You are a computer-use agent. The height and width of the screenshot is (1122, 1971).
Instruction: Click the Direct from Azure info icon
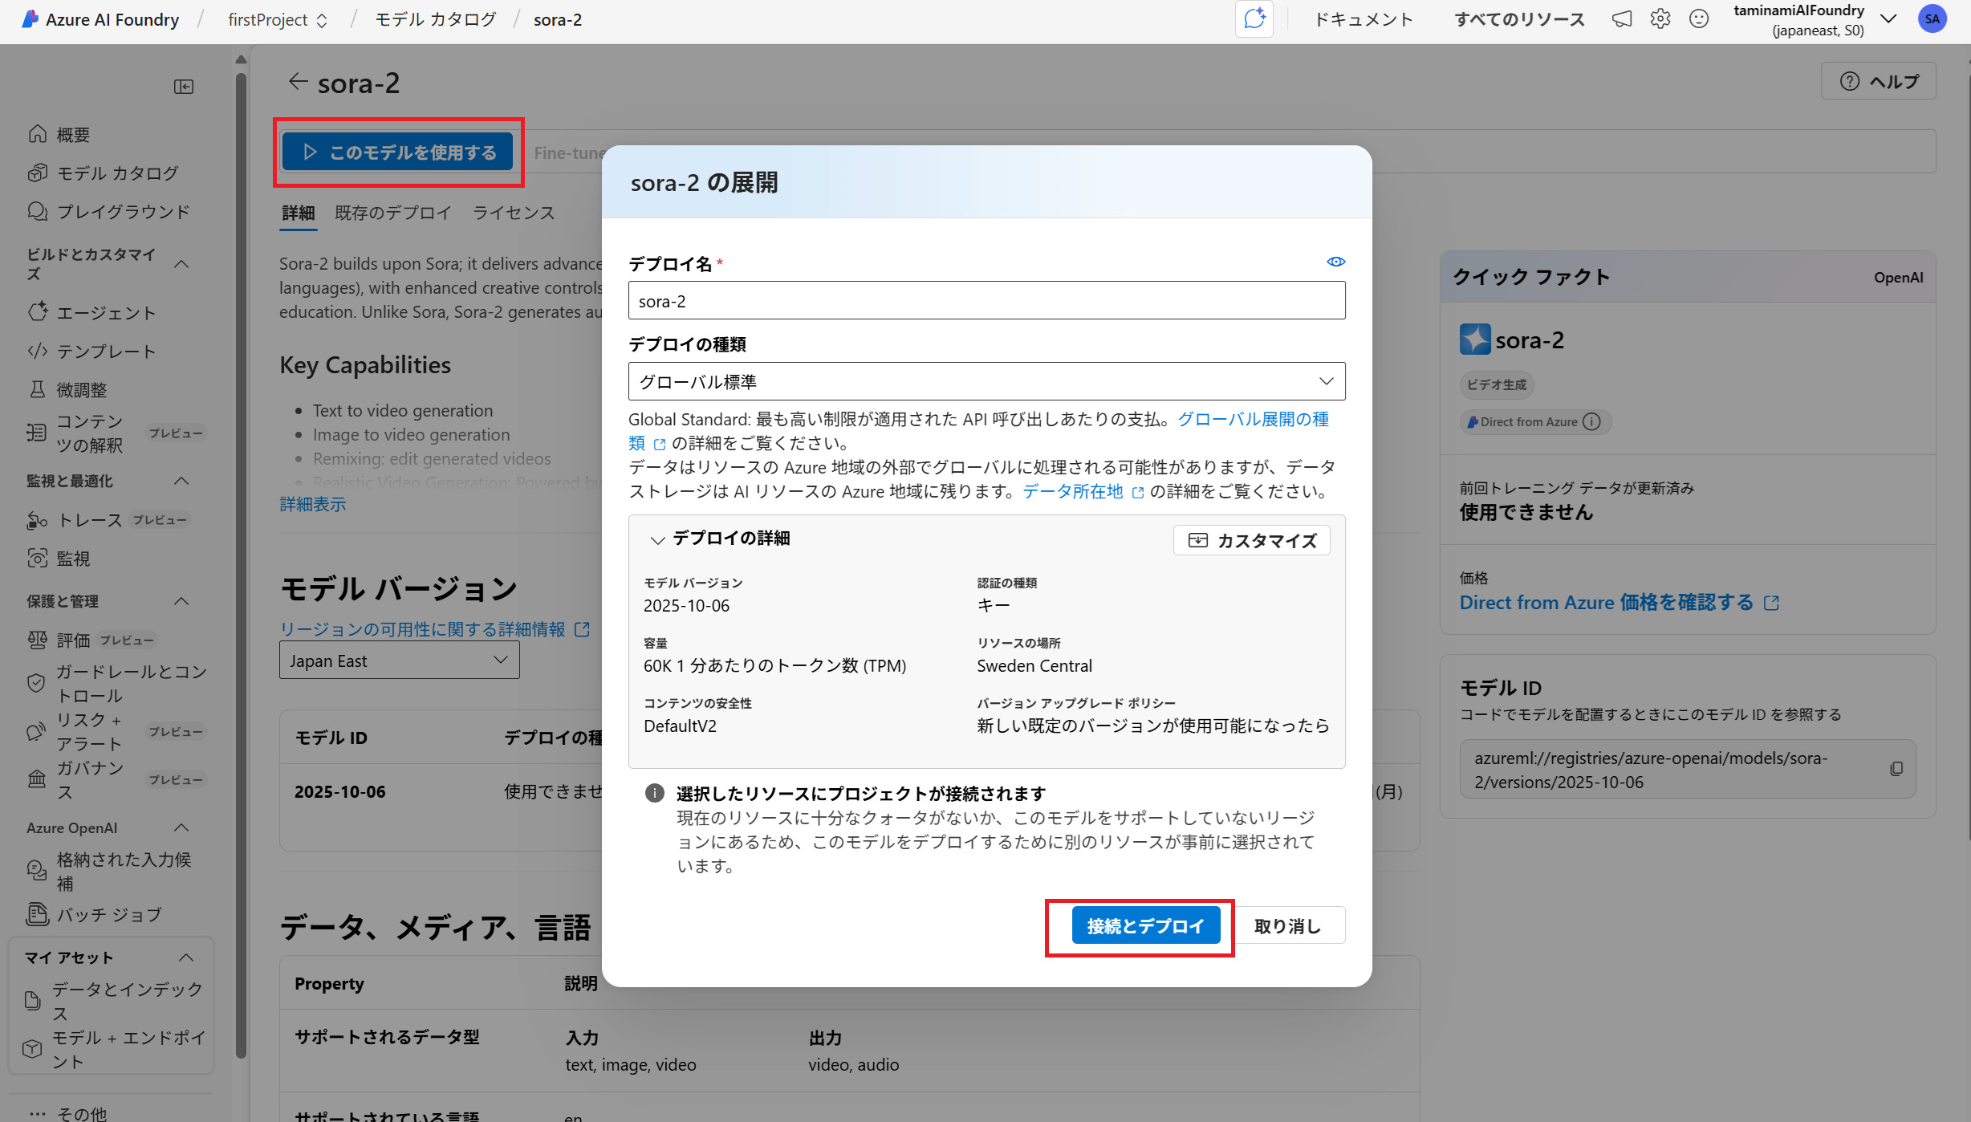click(x=1592, y=422)
